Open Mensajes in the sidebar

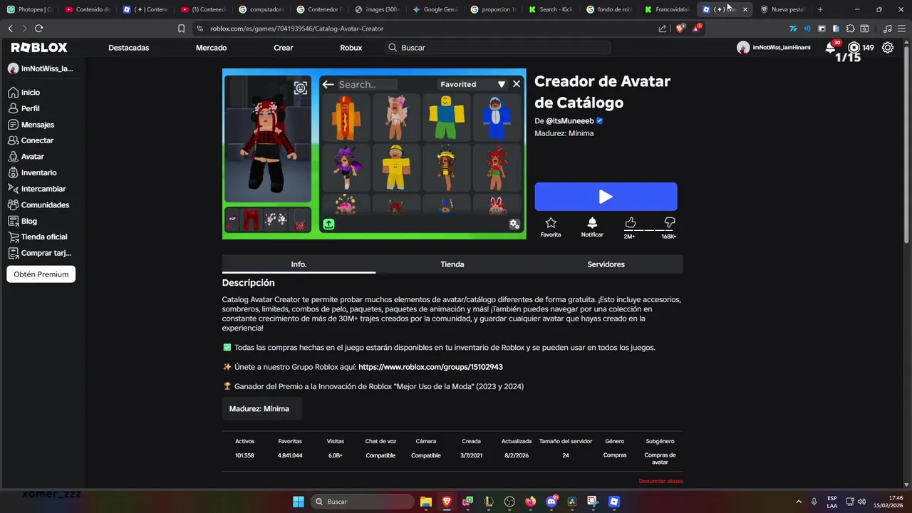31,125
